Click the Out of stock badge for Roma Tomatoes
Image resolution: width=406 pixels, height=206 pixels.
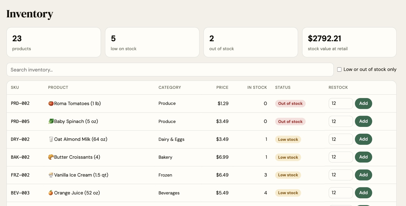290,104
